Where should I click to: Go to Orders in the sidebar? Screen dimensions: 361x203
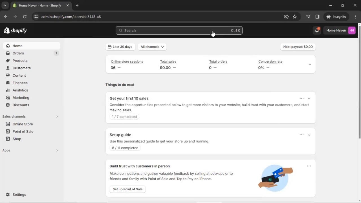point(18,53)
